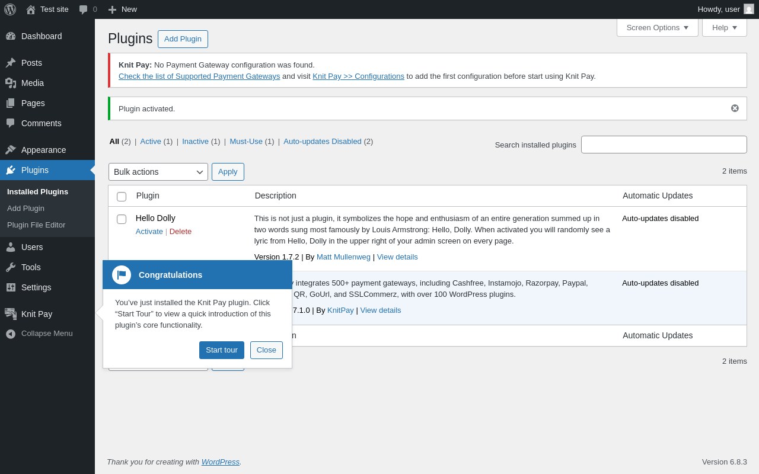Image resolution: width=759 pixels, height=474 pixels.
Task: Click the Media library icon
Action: tap(11, 83)
